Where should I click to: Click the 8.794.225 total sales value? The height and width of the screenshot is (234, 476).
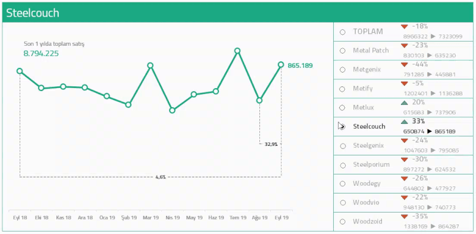click(41, 54)
